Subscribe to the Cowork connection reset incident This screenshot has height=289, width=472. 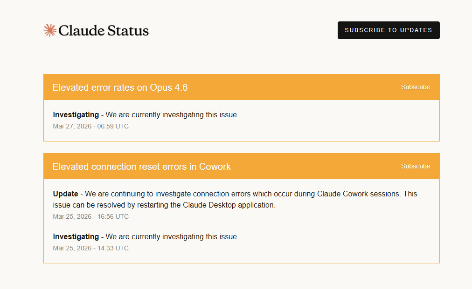416,166
